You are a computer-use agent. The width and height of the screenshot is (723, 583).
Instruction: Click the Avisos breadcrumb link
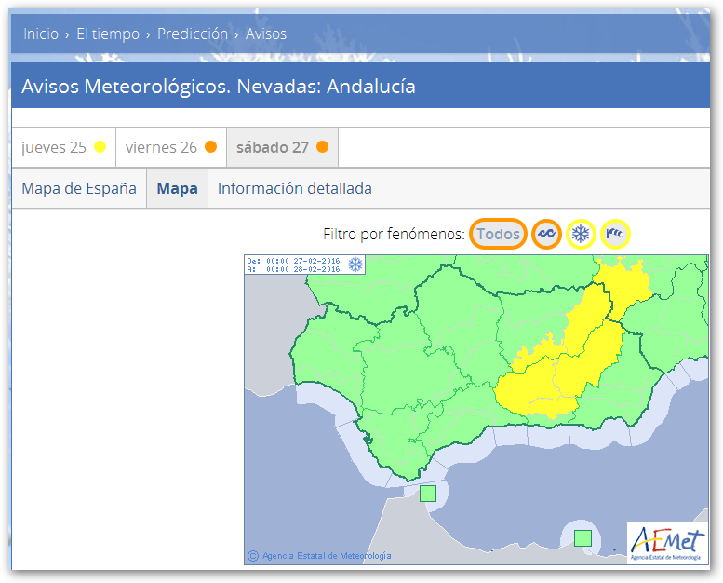pos(266,34)
